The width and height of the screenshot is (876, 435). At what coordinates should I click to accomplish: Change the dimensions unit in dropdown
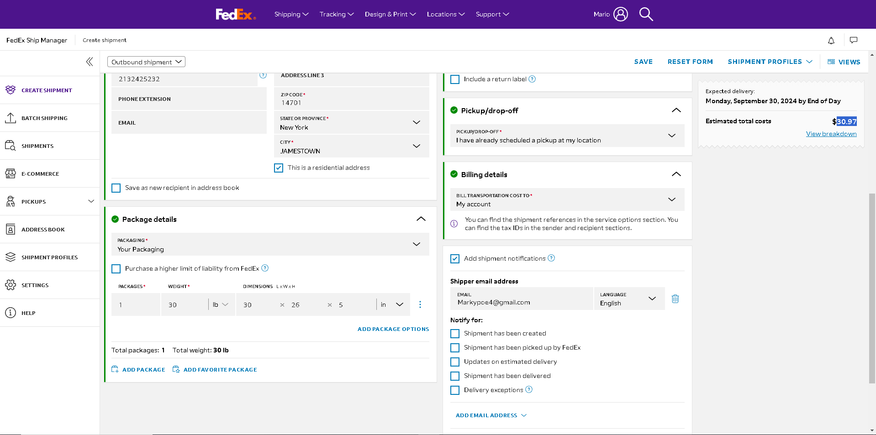coord(393,304)
